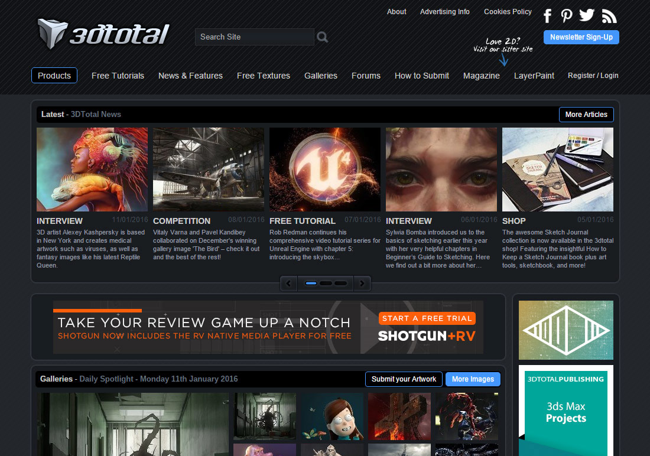Open INTERVIEW heading dated 11/01/2016

point(60,221)
